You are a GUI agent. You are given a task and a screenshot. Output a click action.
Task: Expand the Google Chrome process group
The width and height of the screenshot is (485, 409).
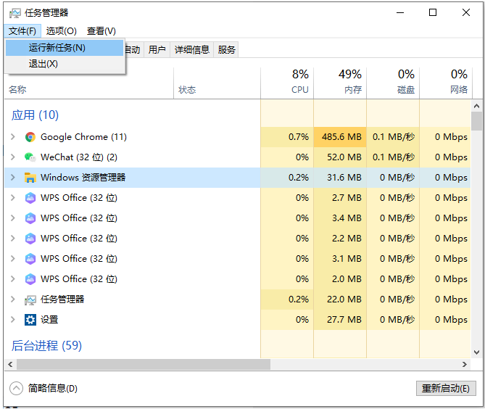point(12,137)
